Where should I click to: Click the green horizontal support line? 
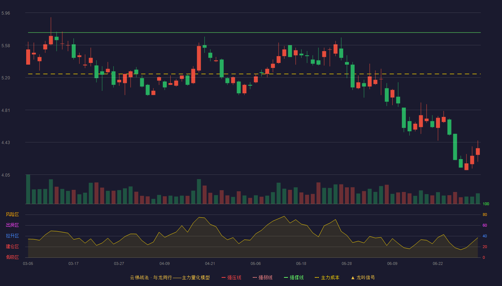tap(254, 33)
